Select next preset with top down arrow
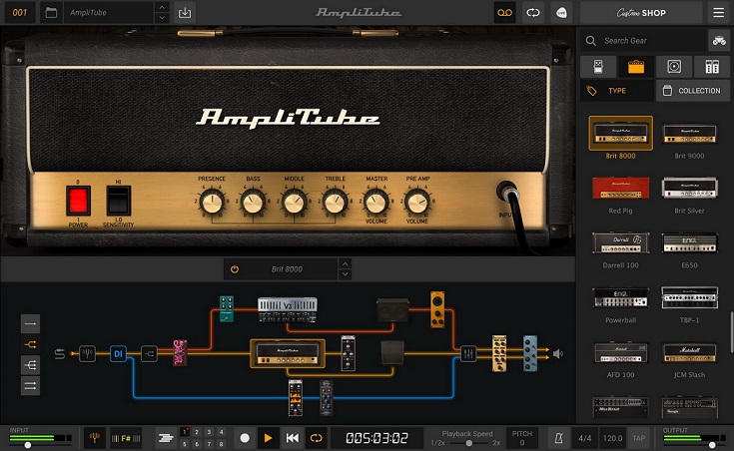Viewport: 734px width, 451px height. click(162, 18)
